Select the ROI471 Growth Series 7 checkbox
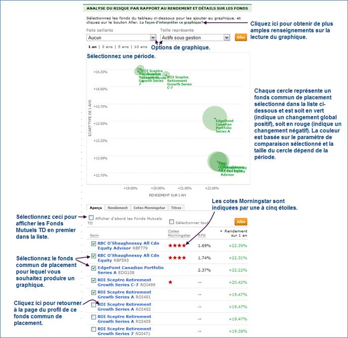The image size is (348, 338). pyautogui.click(x=93, y=330)
